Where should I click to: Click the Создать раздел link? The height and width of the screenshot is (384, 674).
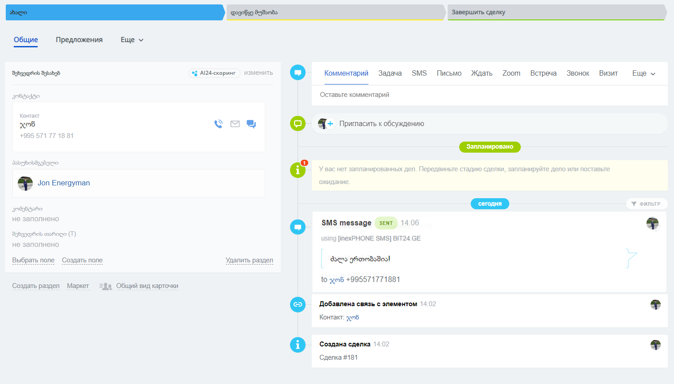[x=36, y=286]
